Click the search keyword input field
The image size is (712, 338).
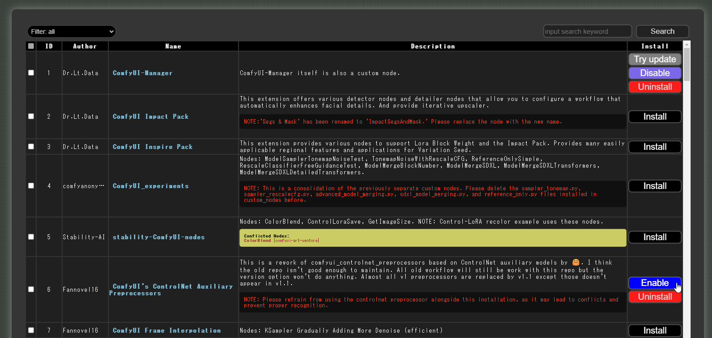point(587,32)
